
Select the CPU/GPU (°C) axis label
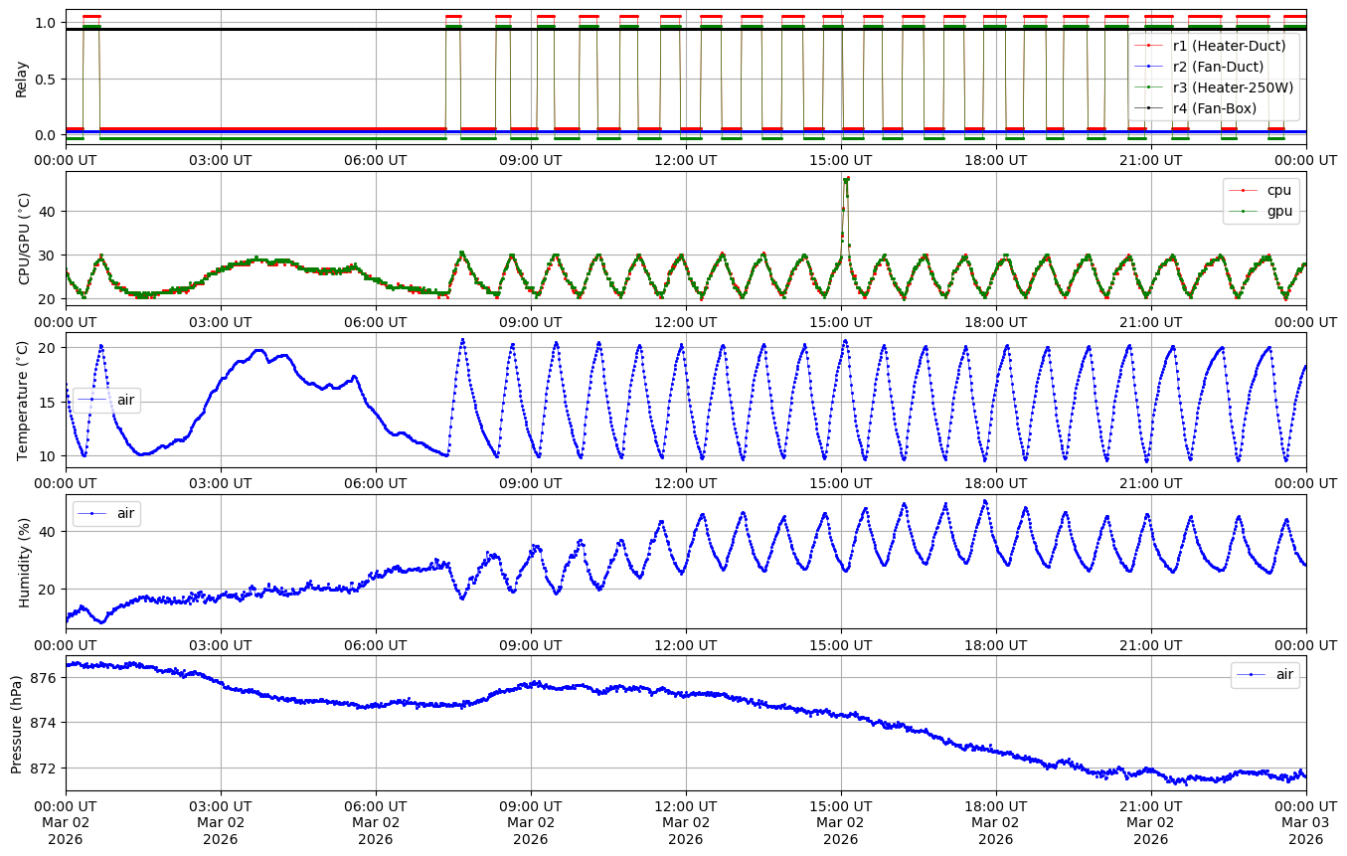point(25,239)
